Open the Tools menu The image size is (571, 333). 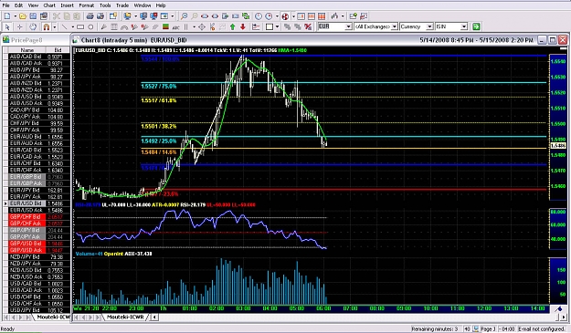pyautogui.click(x=105, y=5)
